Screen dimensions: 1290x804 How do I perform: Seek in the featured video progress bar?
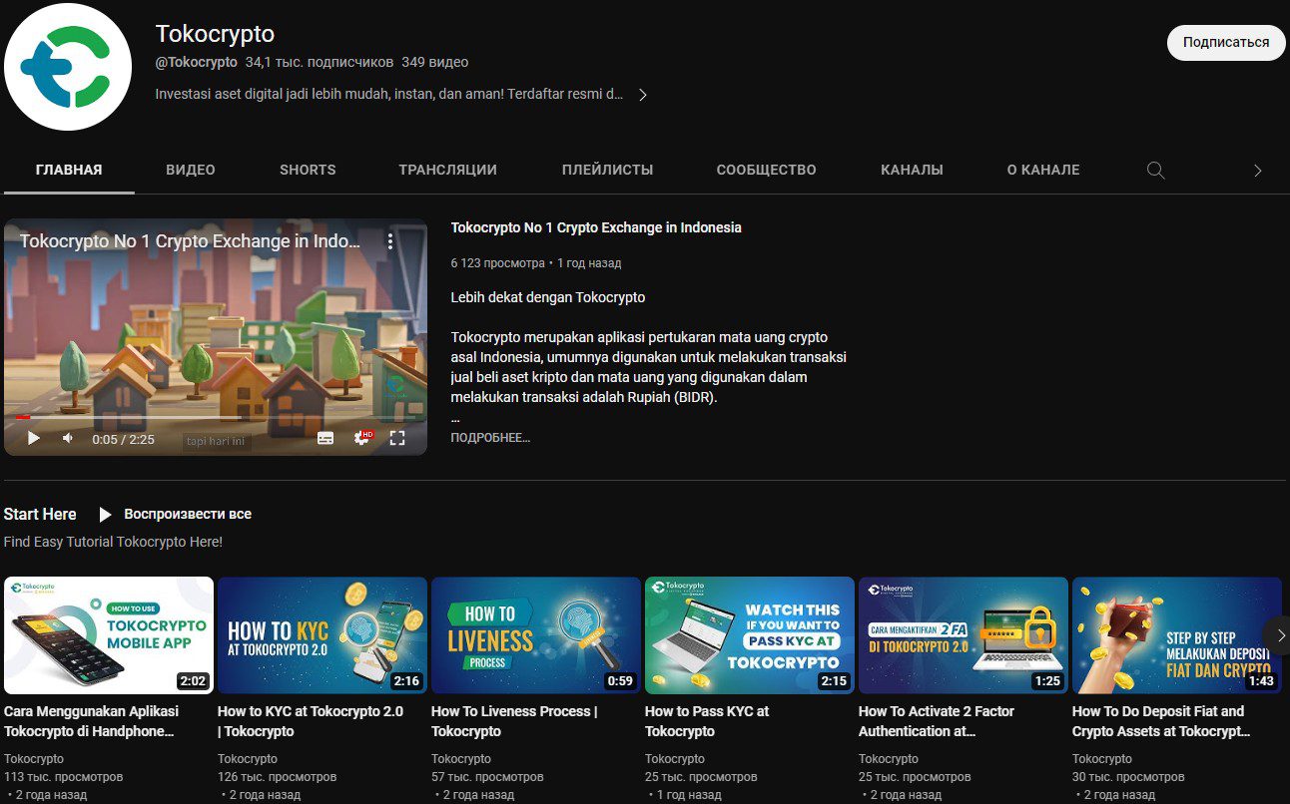pyautogui.click(x=216, y=417)
